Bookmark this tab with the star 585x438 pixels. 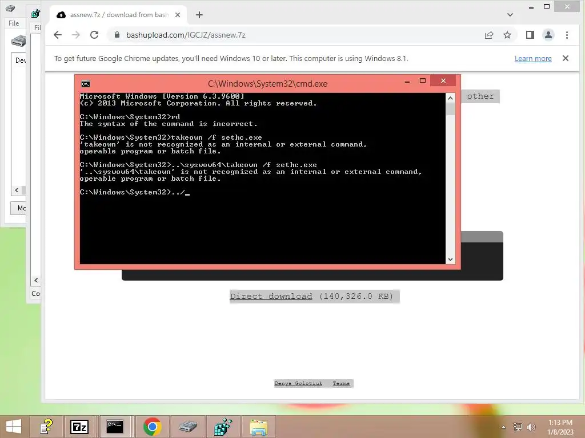(x=507, y=35)
